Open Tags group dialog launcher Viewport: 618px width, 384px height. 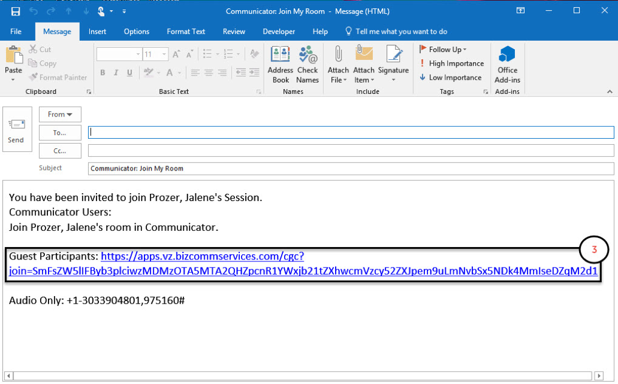(x=486, y=92)
